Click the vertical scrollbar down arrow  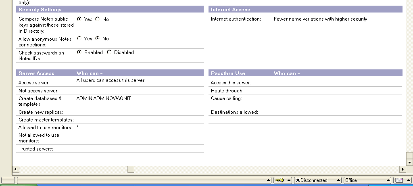409,163
